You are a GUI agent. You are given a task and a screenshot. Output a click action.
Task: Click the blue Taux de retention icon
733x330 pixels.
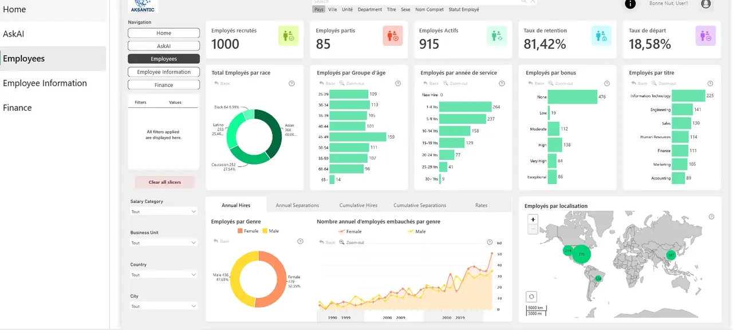(601, 36)
